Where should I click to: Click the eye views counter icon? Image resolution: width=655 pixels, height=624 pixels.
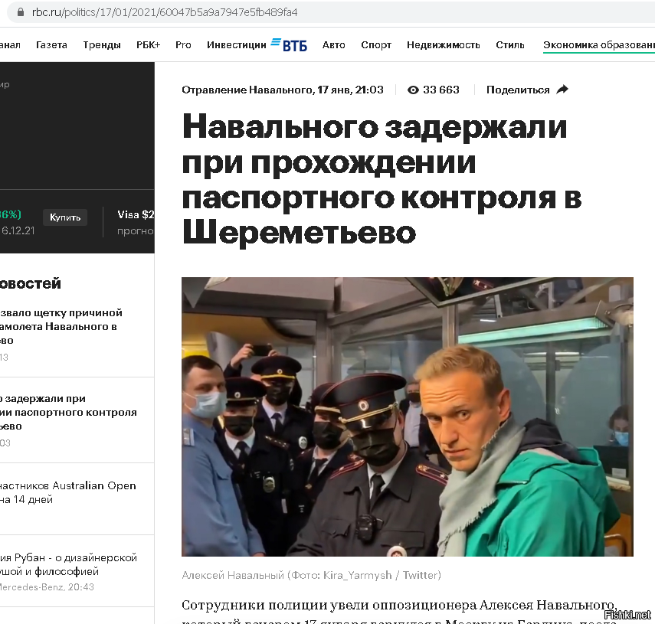pos(413,90)
